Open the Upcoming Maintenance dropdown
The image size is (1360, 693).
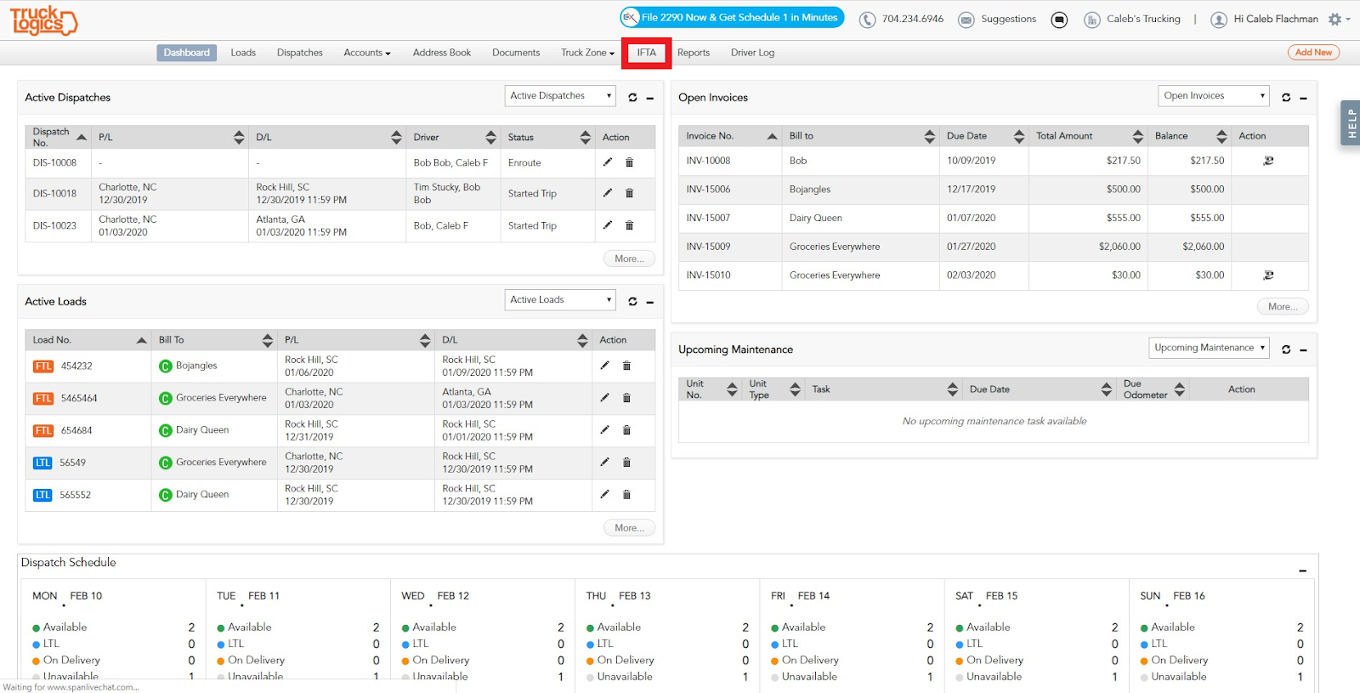click(1209, 348)
